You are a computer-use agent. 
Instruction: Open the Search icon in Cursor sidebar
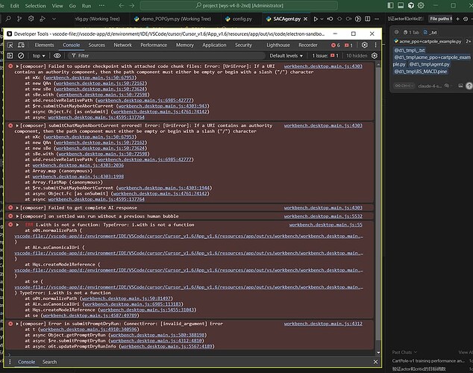pyautogui.click(x=8, y=19)
